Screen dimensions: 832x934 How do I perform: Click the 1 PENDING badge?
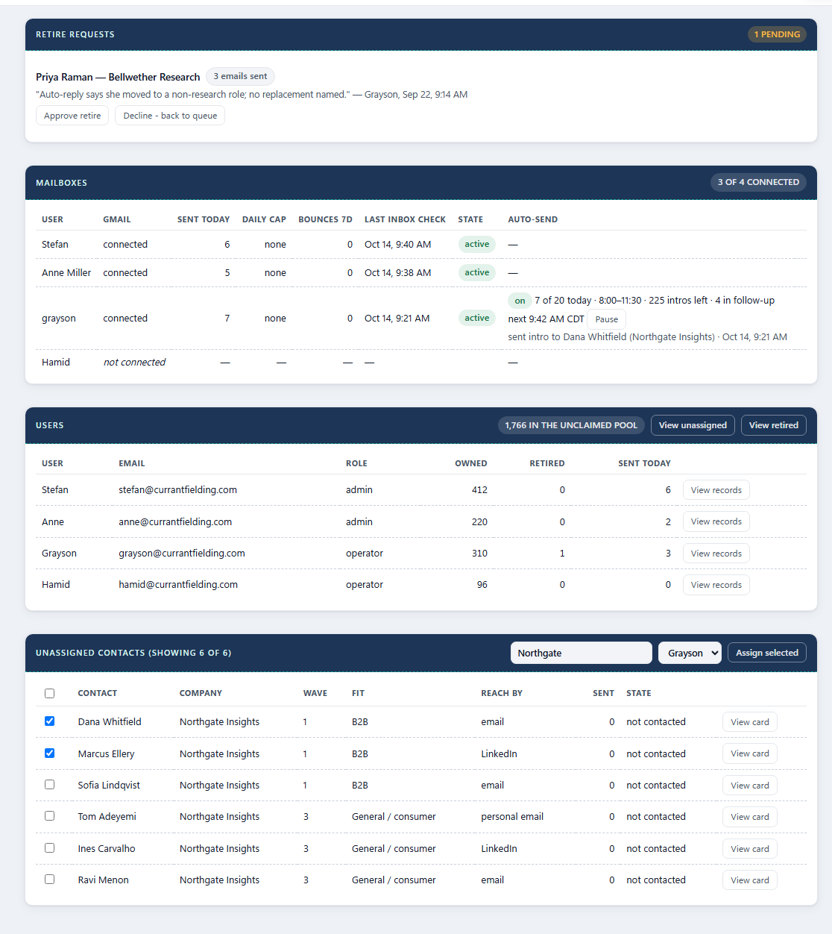click(x=777, y=34)
